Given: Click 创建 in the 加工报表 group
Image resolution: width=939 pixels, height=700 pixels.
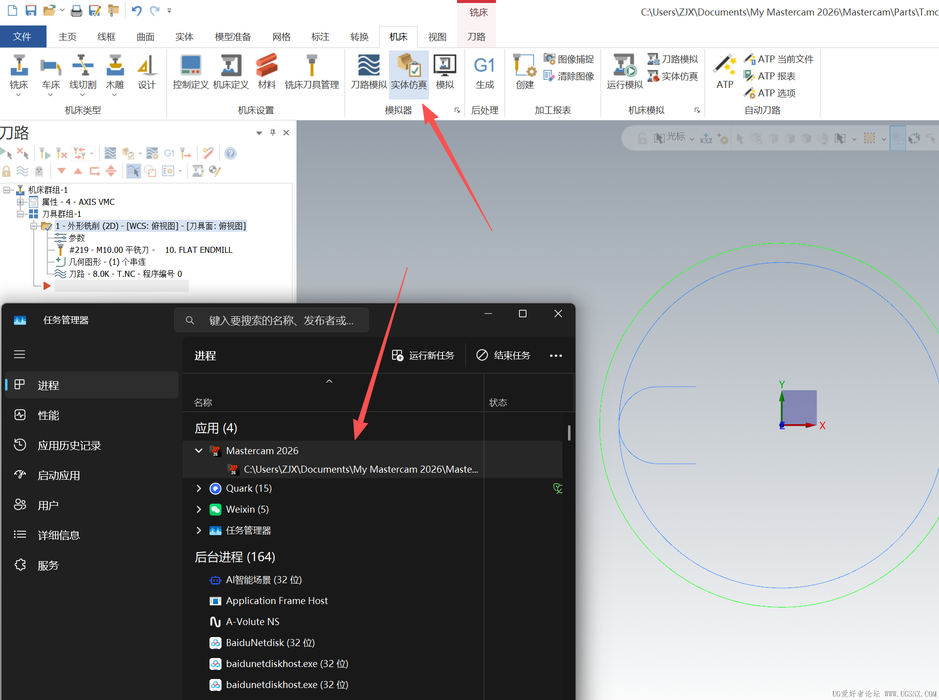Looking at the screenshot, I should pos(524,72).
